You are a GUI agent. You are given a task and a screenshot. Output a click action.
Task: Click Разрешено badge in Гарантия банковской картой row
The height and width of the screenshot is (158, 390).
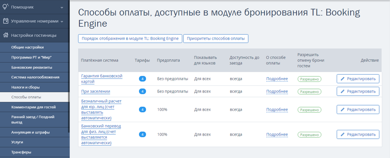click(x=310, y=79)
